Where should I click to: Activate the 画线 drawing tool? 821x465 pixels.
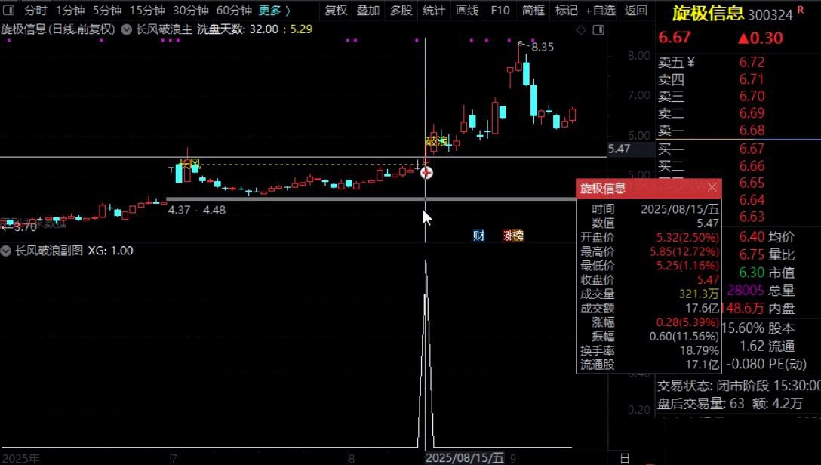[467, 10]
